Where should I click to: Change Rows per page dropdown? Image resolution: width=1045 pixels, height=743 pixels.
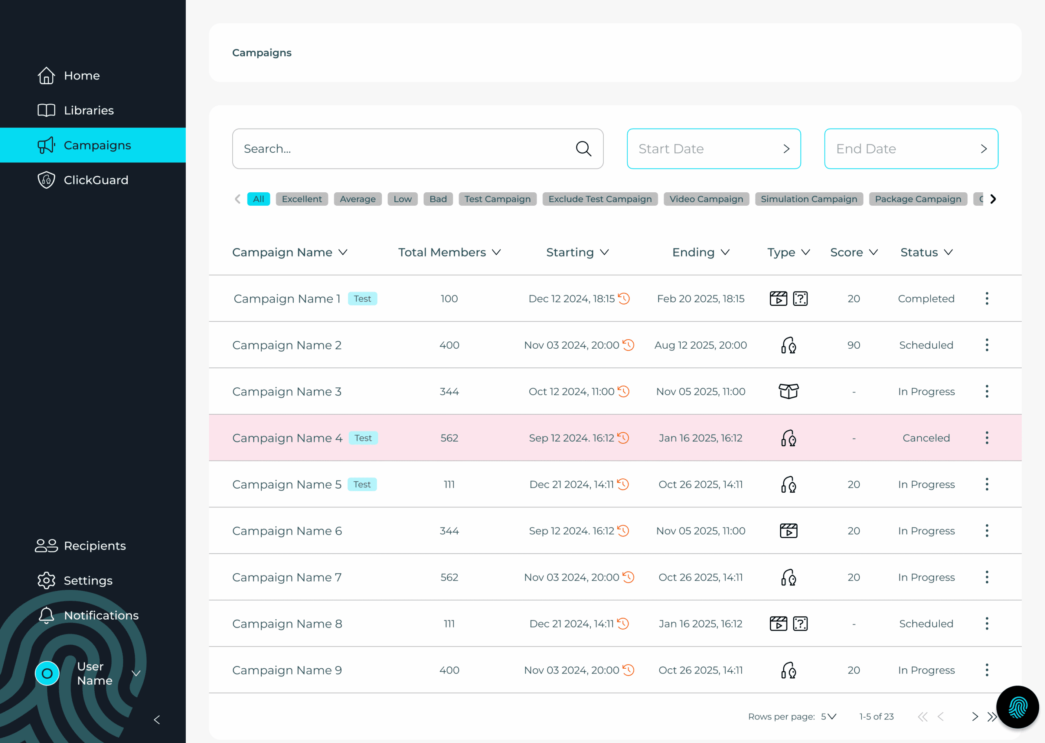(829, 716)
